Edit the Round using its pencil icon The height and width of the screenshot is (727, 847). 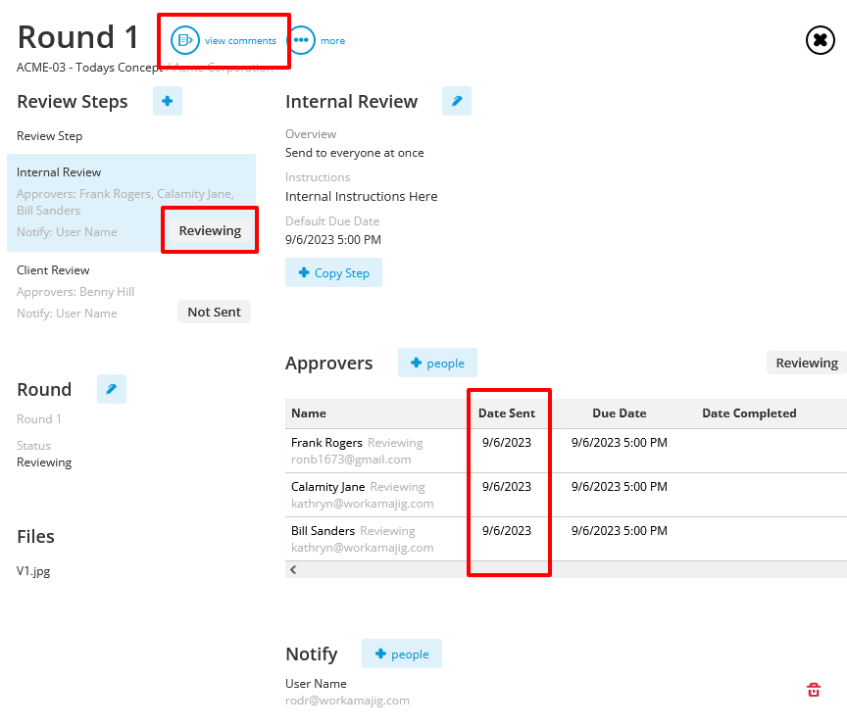click(x=111, y=389)
